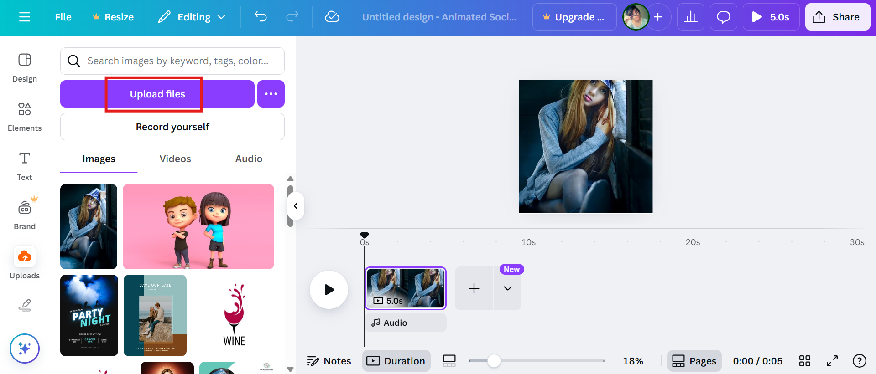
Task: Enter fullscreen with expand arrows icon
Action: pyautogui.click(x=832, y=361)
